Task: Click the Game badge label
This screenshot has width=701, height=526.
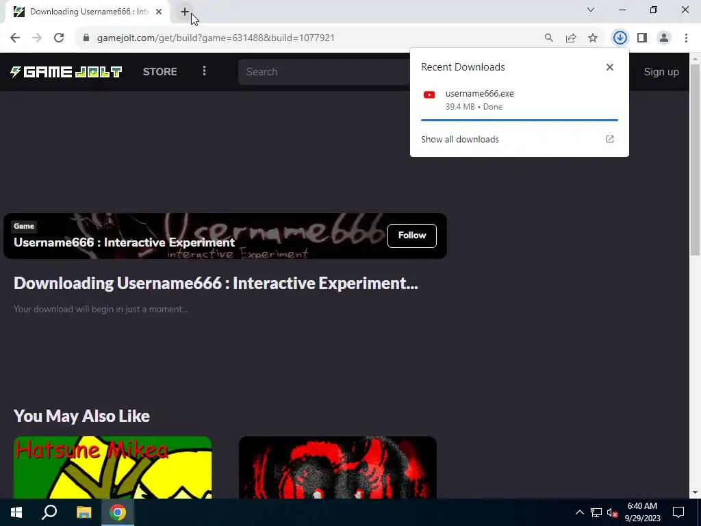Action: (24, 226)
